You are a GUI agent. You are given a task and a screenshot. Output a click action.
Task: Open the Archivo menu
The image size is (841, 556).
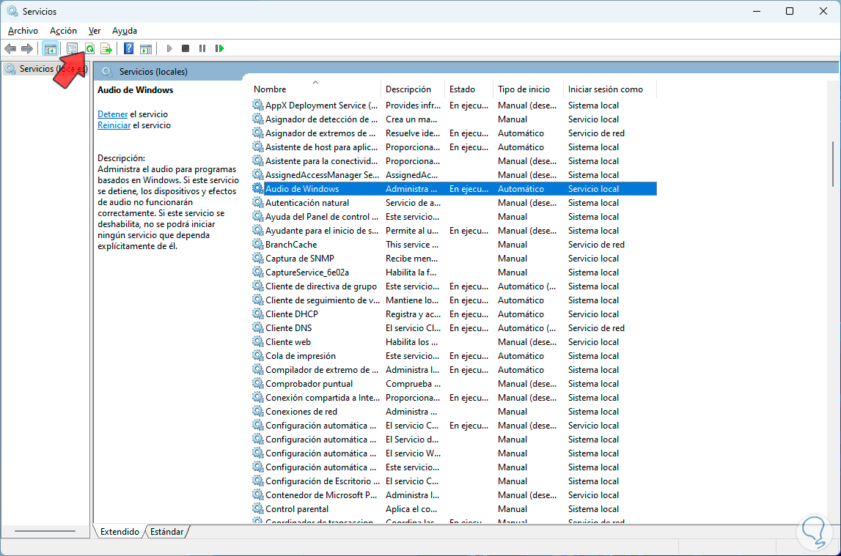[23, 31]
